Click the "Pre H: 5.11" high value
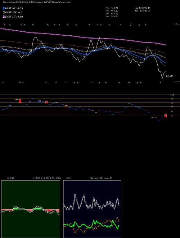This screenshot has width=180, height=238. pyautogui.click(x=112, y=11)
